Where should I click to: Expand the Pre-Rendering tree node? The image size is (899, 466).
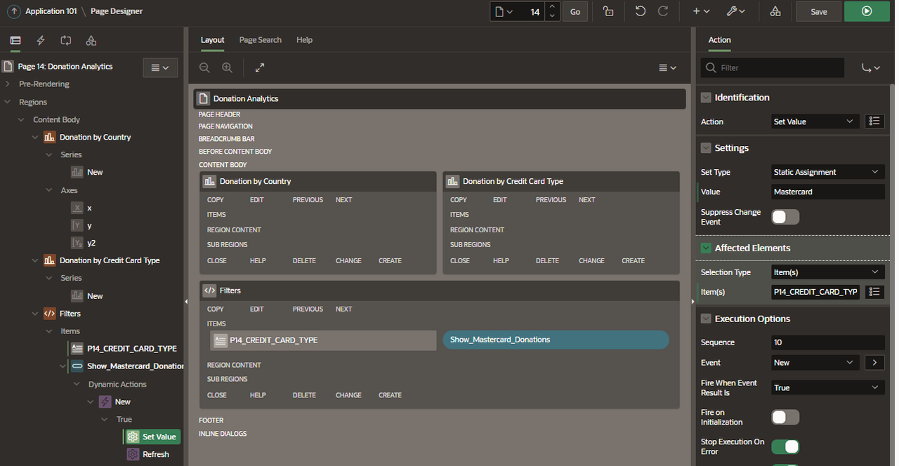7,84
